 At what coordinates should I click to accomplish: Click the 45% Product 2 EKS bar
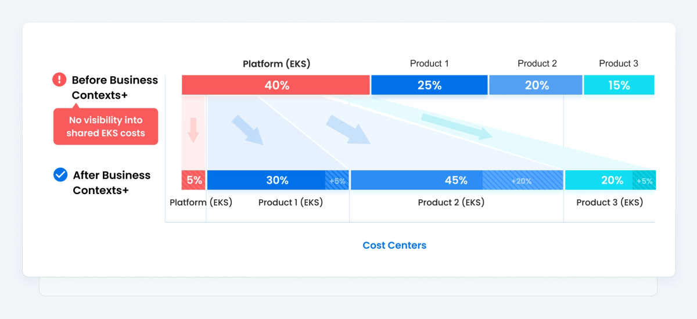[457, 180]
